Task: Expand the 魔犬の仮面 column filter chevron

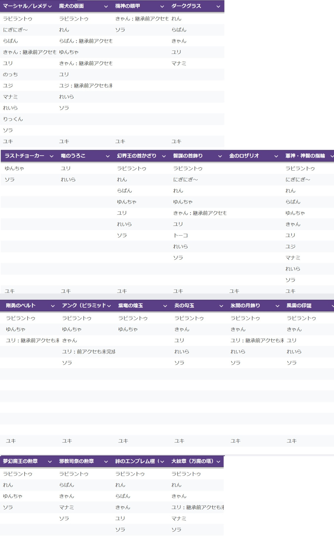Action: point(106,6)
